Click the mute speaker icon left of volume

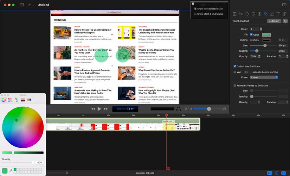pyautogui.click(x=191, y=109)
